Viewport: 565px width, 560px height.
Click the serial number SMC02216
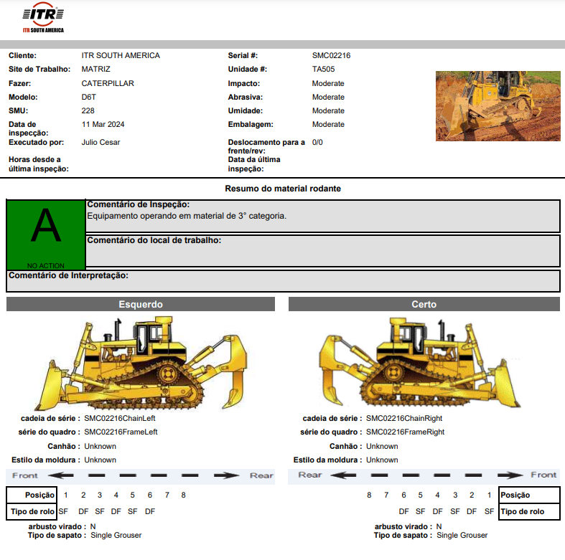click(x=331, y=55)
